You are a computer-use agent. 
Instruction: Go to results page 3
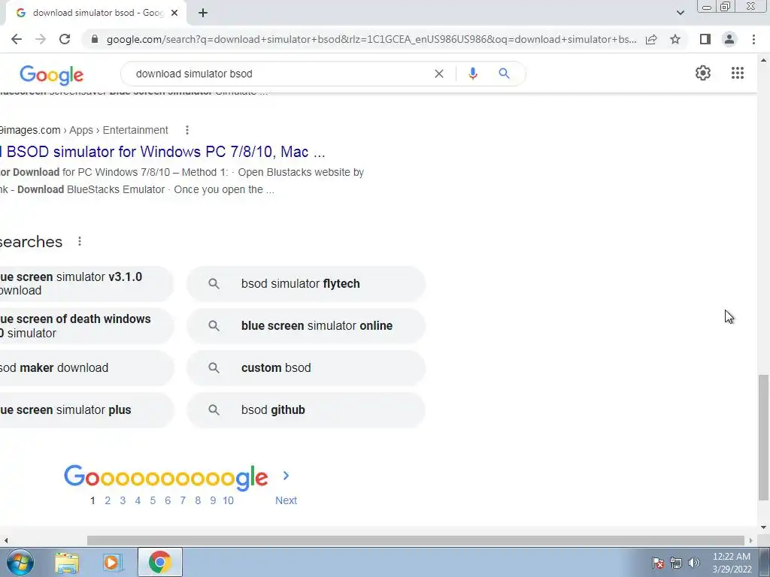pos(123,500)
